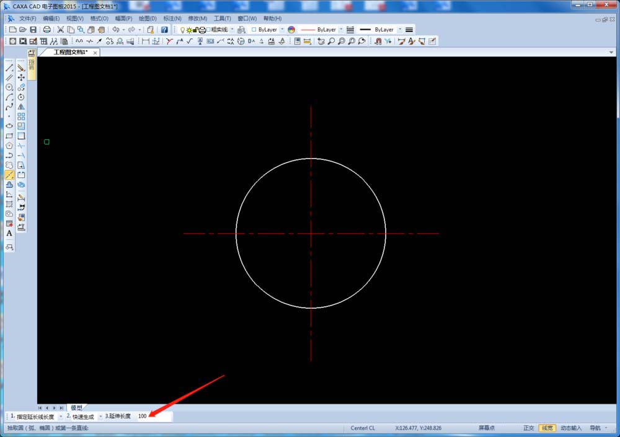Close the 工程图文档1 document tab
620x437 pixels.
click(95, 53)
